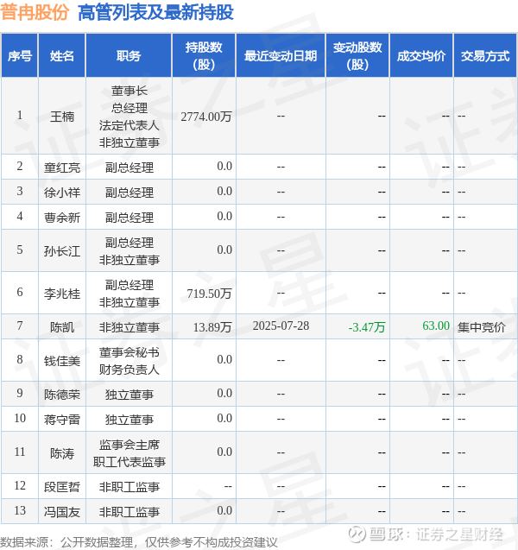
Task: Click the heading 高管列表及最新持股
Action: tap(155, 13)
